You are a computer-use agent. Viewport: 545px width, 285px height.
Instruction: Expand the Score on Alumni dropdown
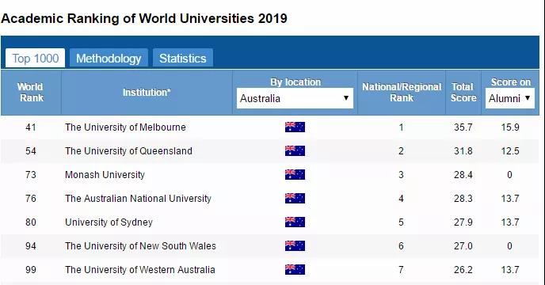[x=510, y=98]
